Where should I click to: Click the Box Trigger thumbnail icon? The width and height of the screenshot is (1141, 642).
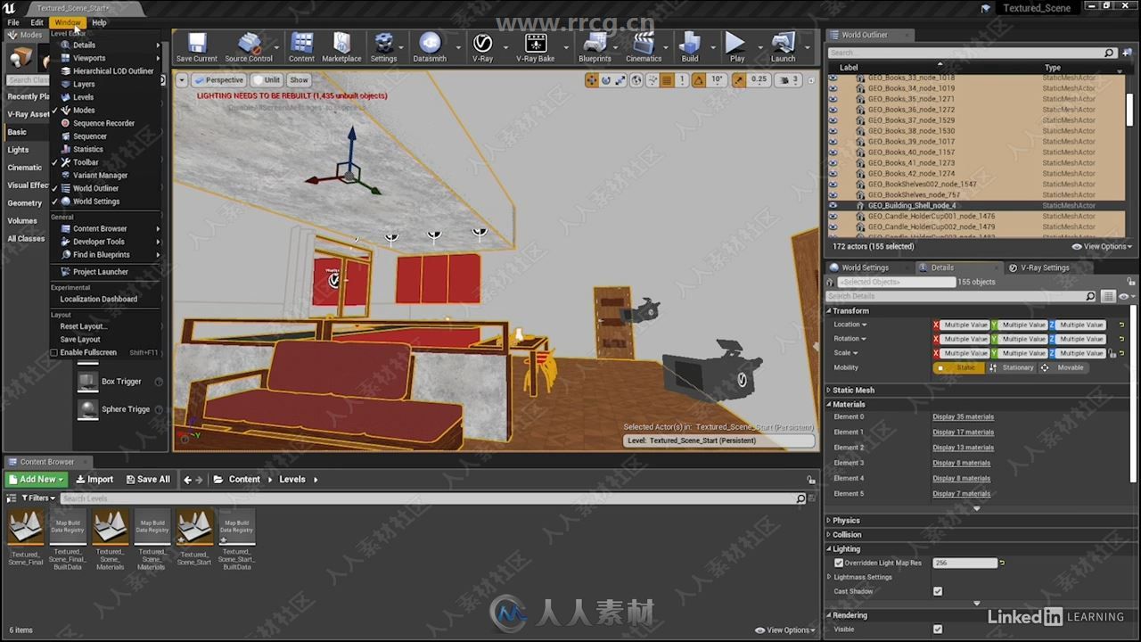[87, 382]
